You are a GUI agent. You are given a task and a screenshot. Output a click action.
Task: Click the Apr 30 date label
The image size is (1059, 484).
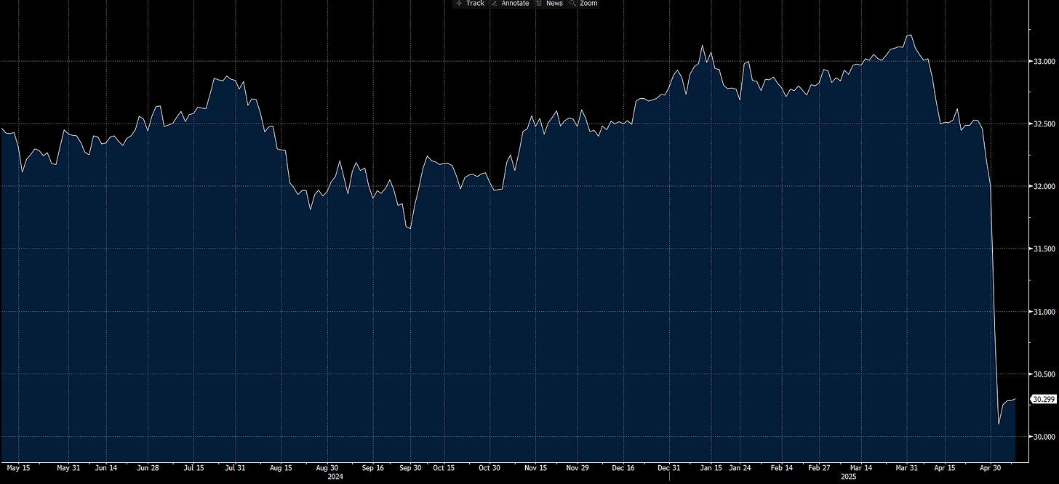(991, 468)
